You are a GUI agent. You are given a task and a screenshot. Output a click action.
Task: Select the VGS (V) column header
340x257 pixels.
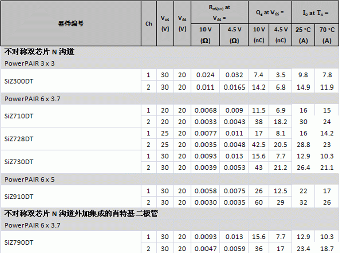point(182,24)
